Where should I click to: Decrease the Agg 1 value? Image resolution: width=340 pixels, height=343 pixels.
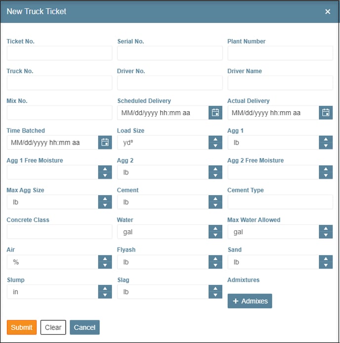(x=326, y=146)
